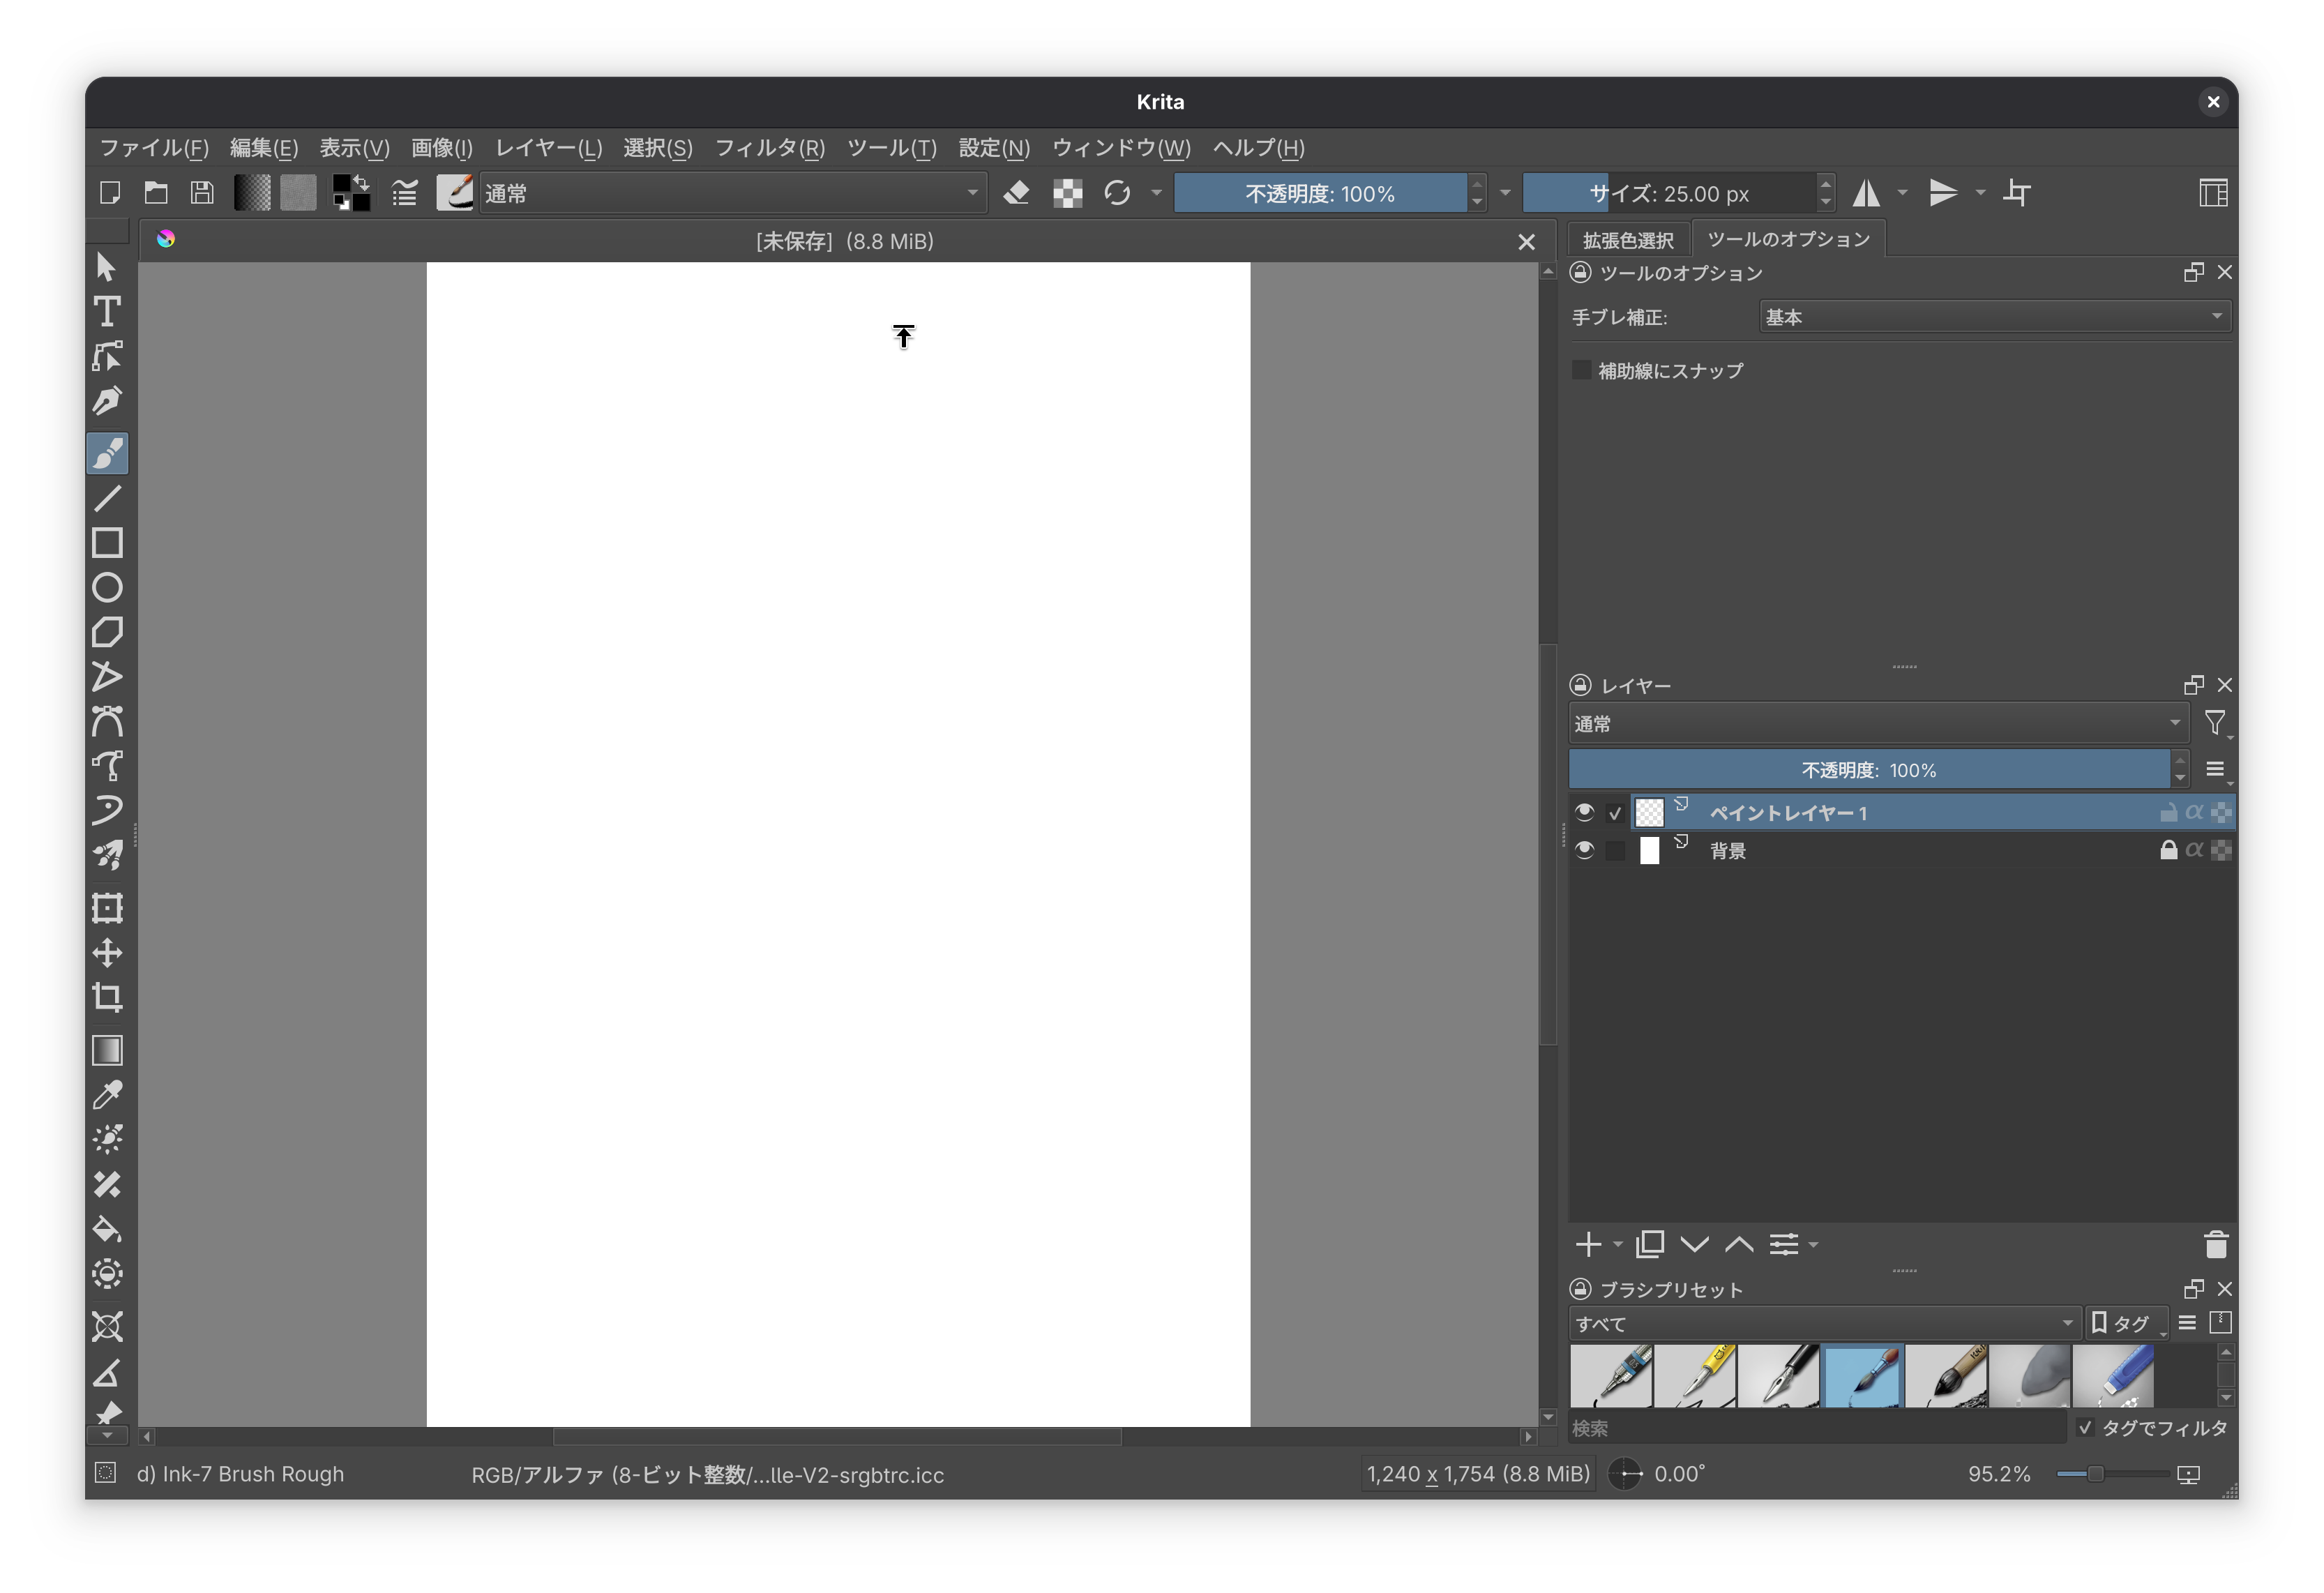
Task: Activate the Fill bucket tool
Action: click(x=107, y=1229)
